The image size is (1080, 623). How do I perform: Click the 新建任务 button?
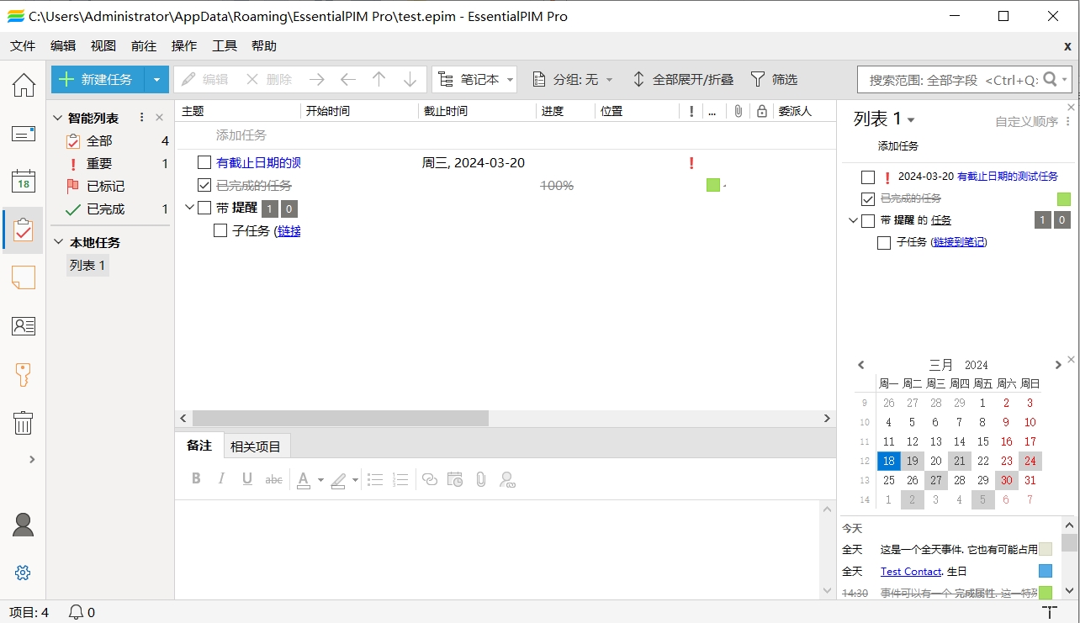click(98, 80)
